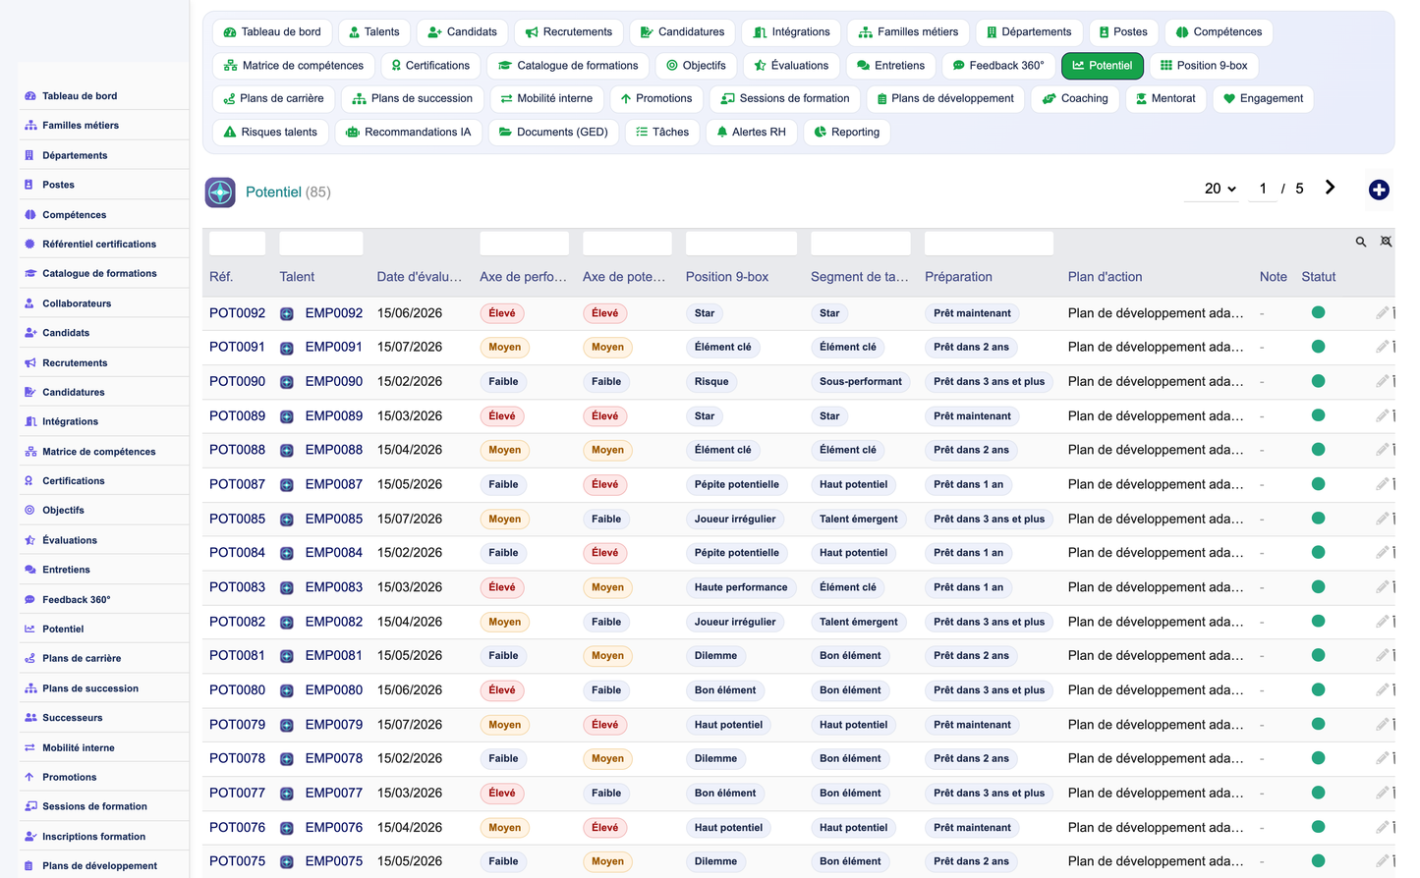Open employee icon beside EMP0083
The height and width of the screenshot is (878, 1420).
pos(287,587)
